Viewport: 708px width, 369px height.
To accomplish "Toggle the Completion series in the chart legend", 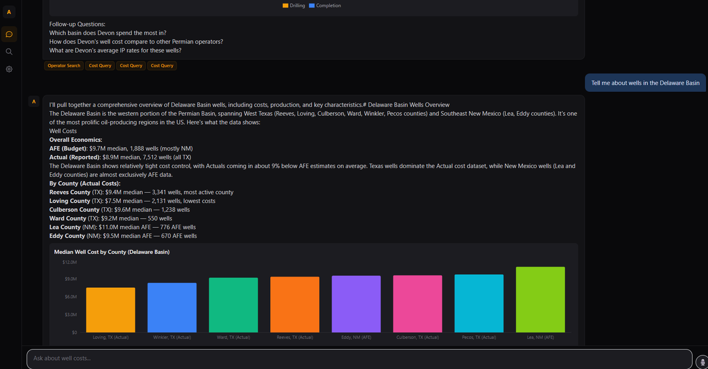I will tap(324, 5).
